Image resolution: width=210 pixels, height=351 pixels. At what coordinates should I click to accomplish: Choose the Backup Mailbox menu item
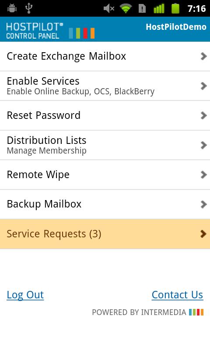point(105,204)
